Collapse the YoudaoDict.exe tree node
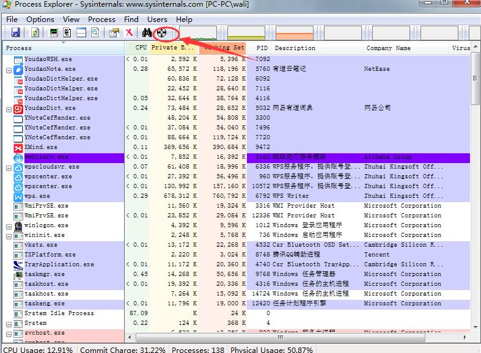This screenshot has height=353, width=481. pyautogui.click(x=9, y=109)
